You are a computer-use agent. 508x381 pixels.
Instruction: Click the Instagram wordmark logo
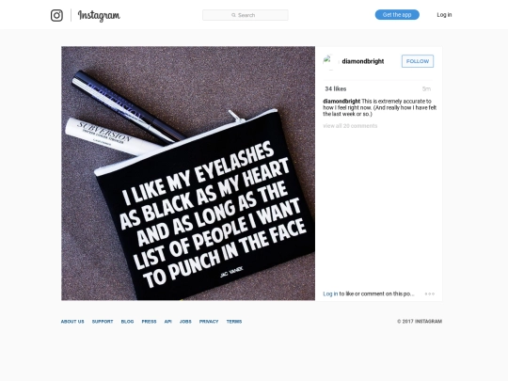tap(99, 16)
